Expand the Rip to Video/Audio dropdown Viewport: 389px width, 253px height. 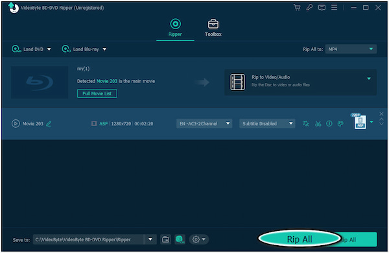coord(369,78)
